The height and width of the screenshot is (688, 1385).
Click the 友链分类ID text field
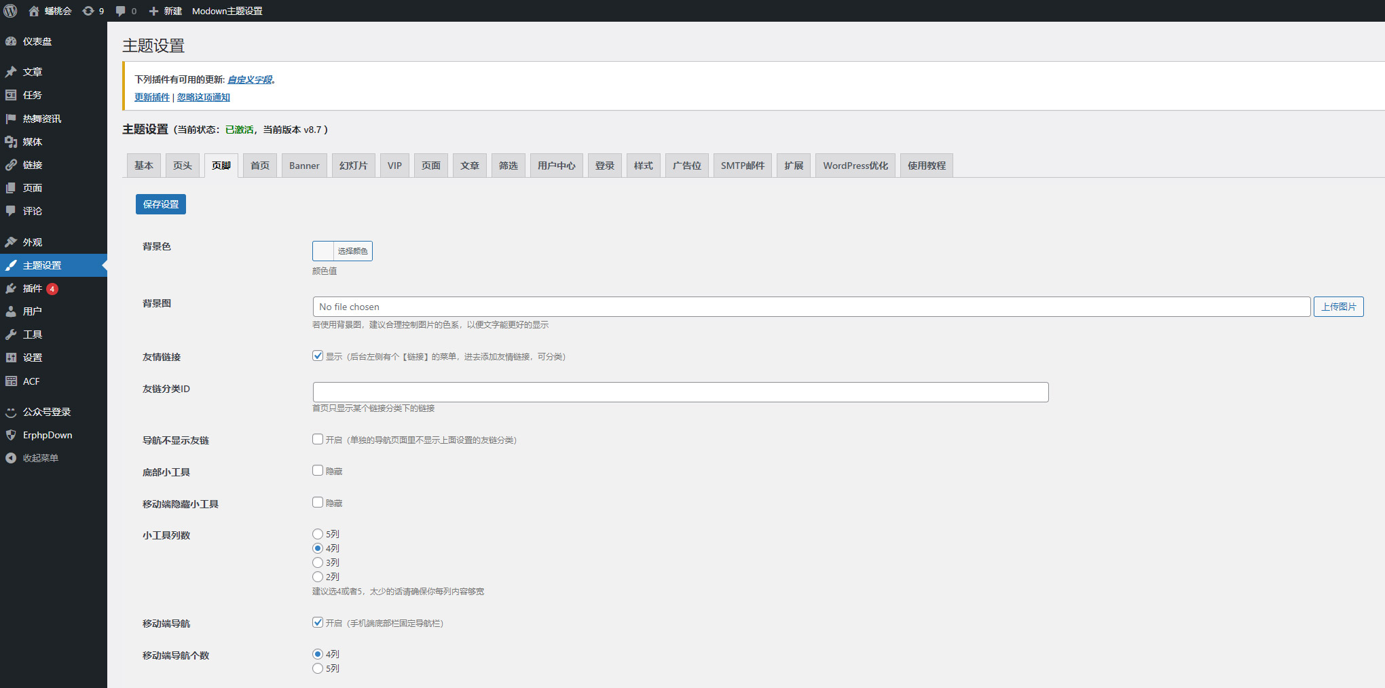point(680,392)
